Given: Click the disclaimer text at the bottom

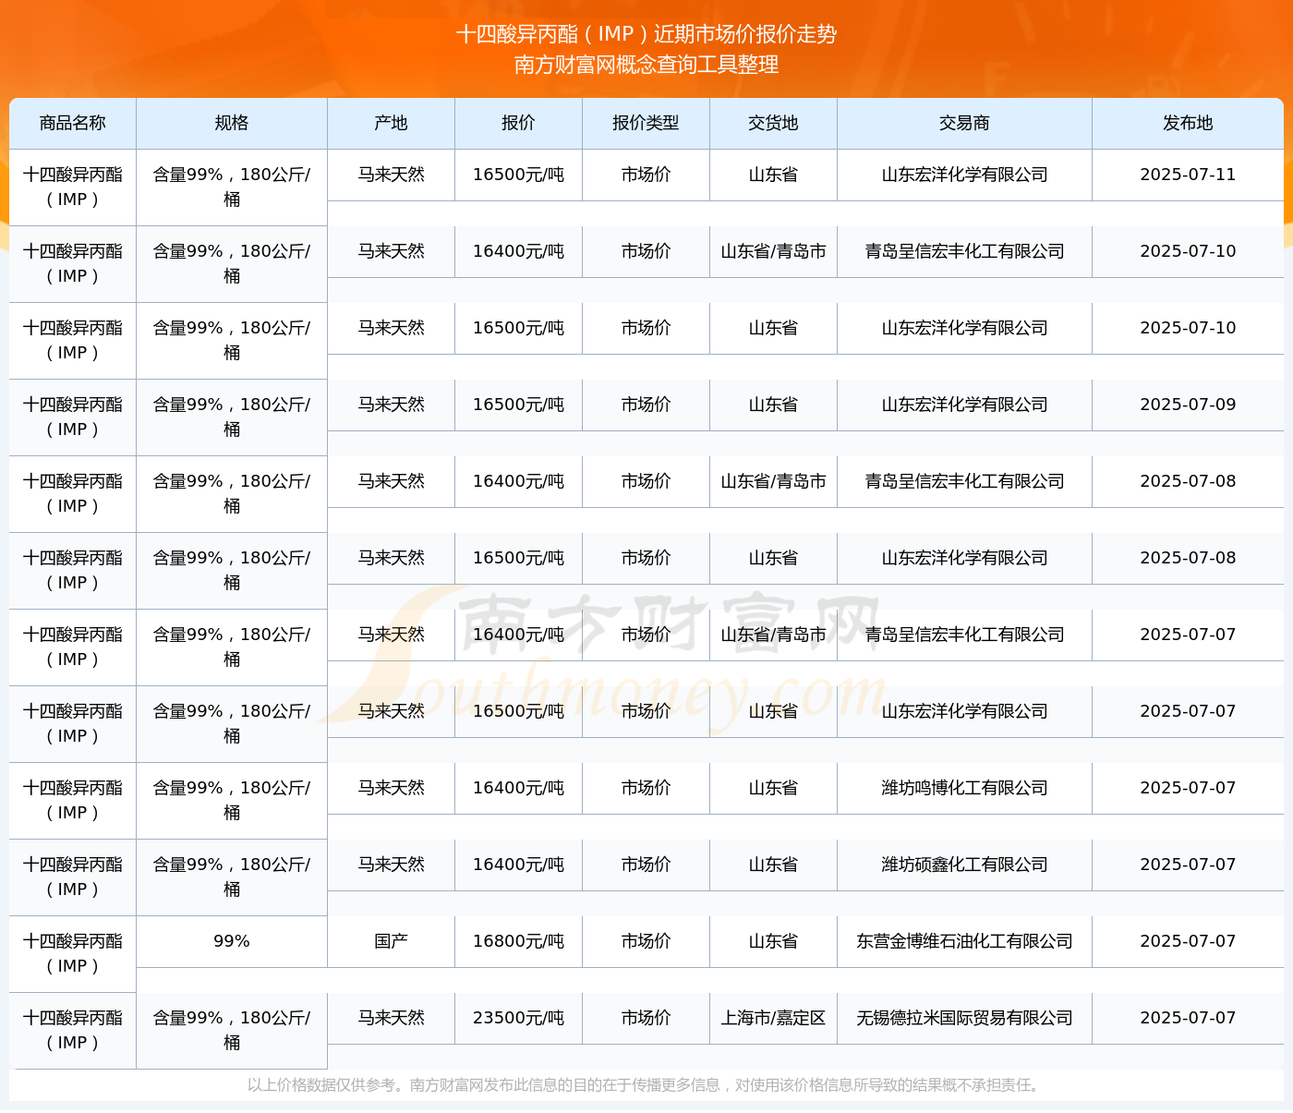Looking at the screenshot, I should point(646,1084).
